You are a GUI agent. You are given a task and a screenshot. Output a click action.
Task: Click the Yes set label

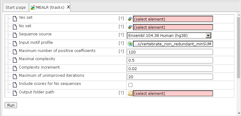click(26, 18)
